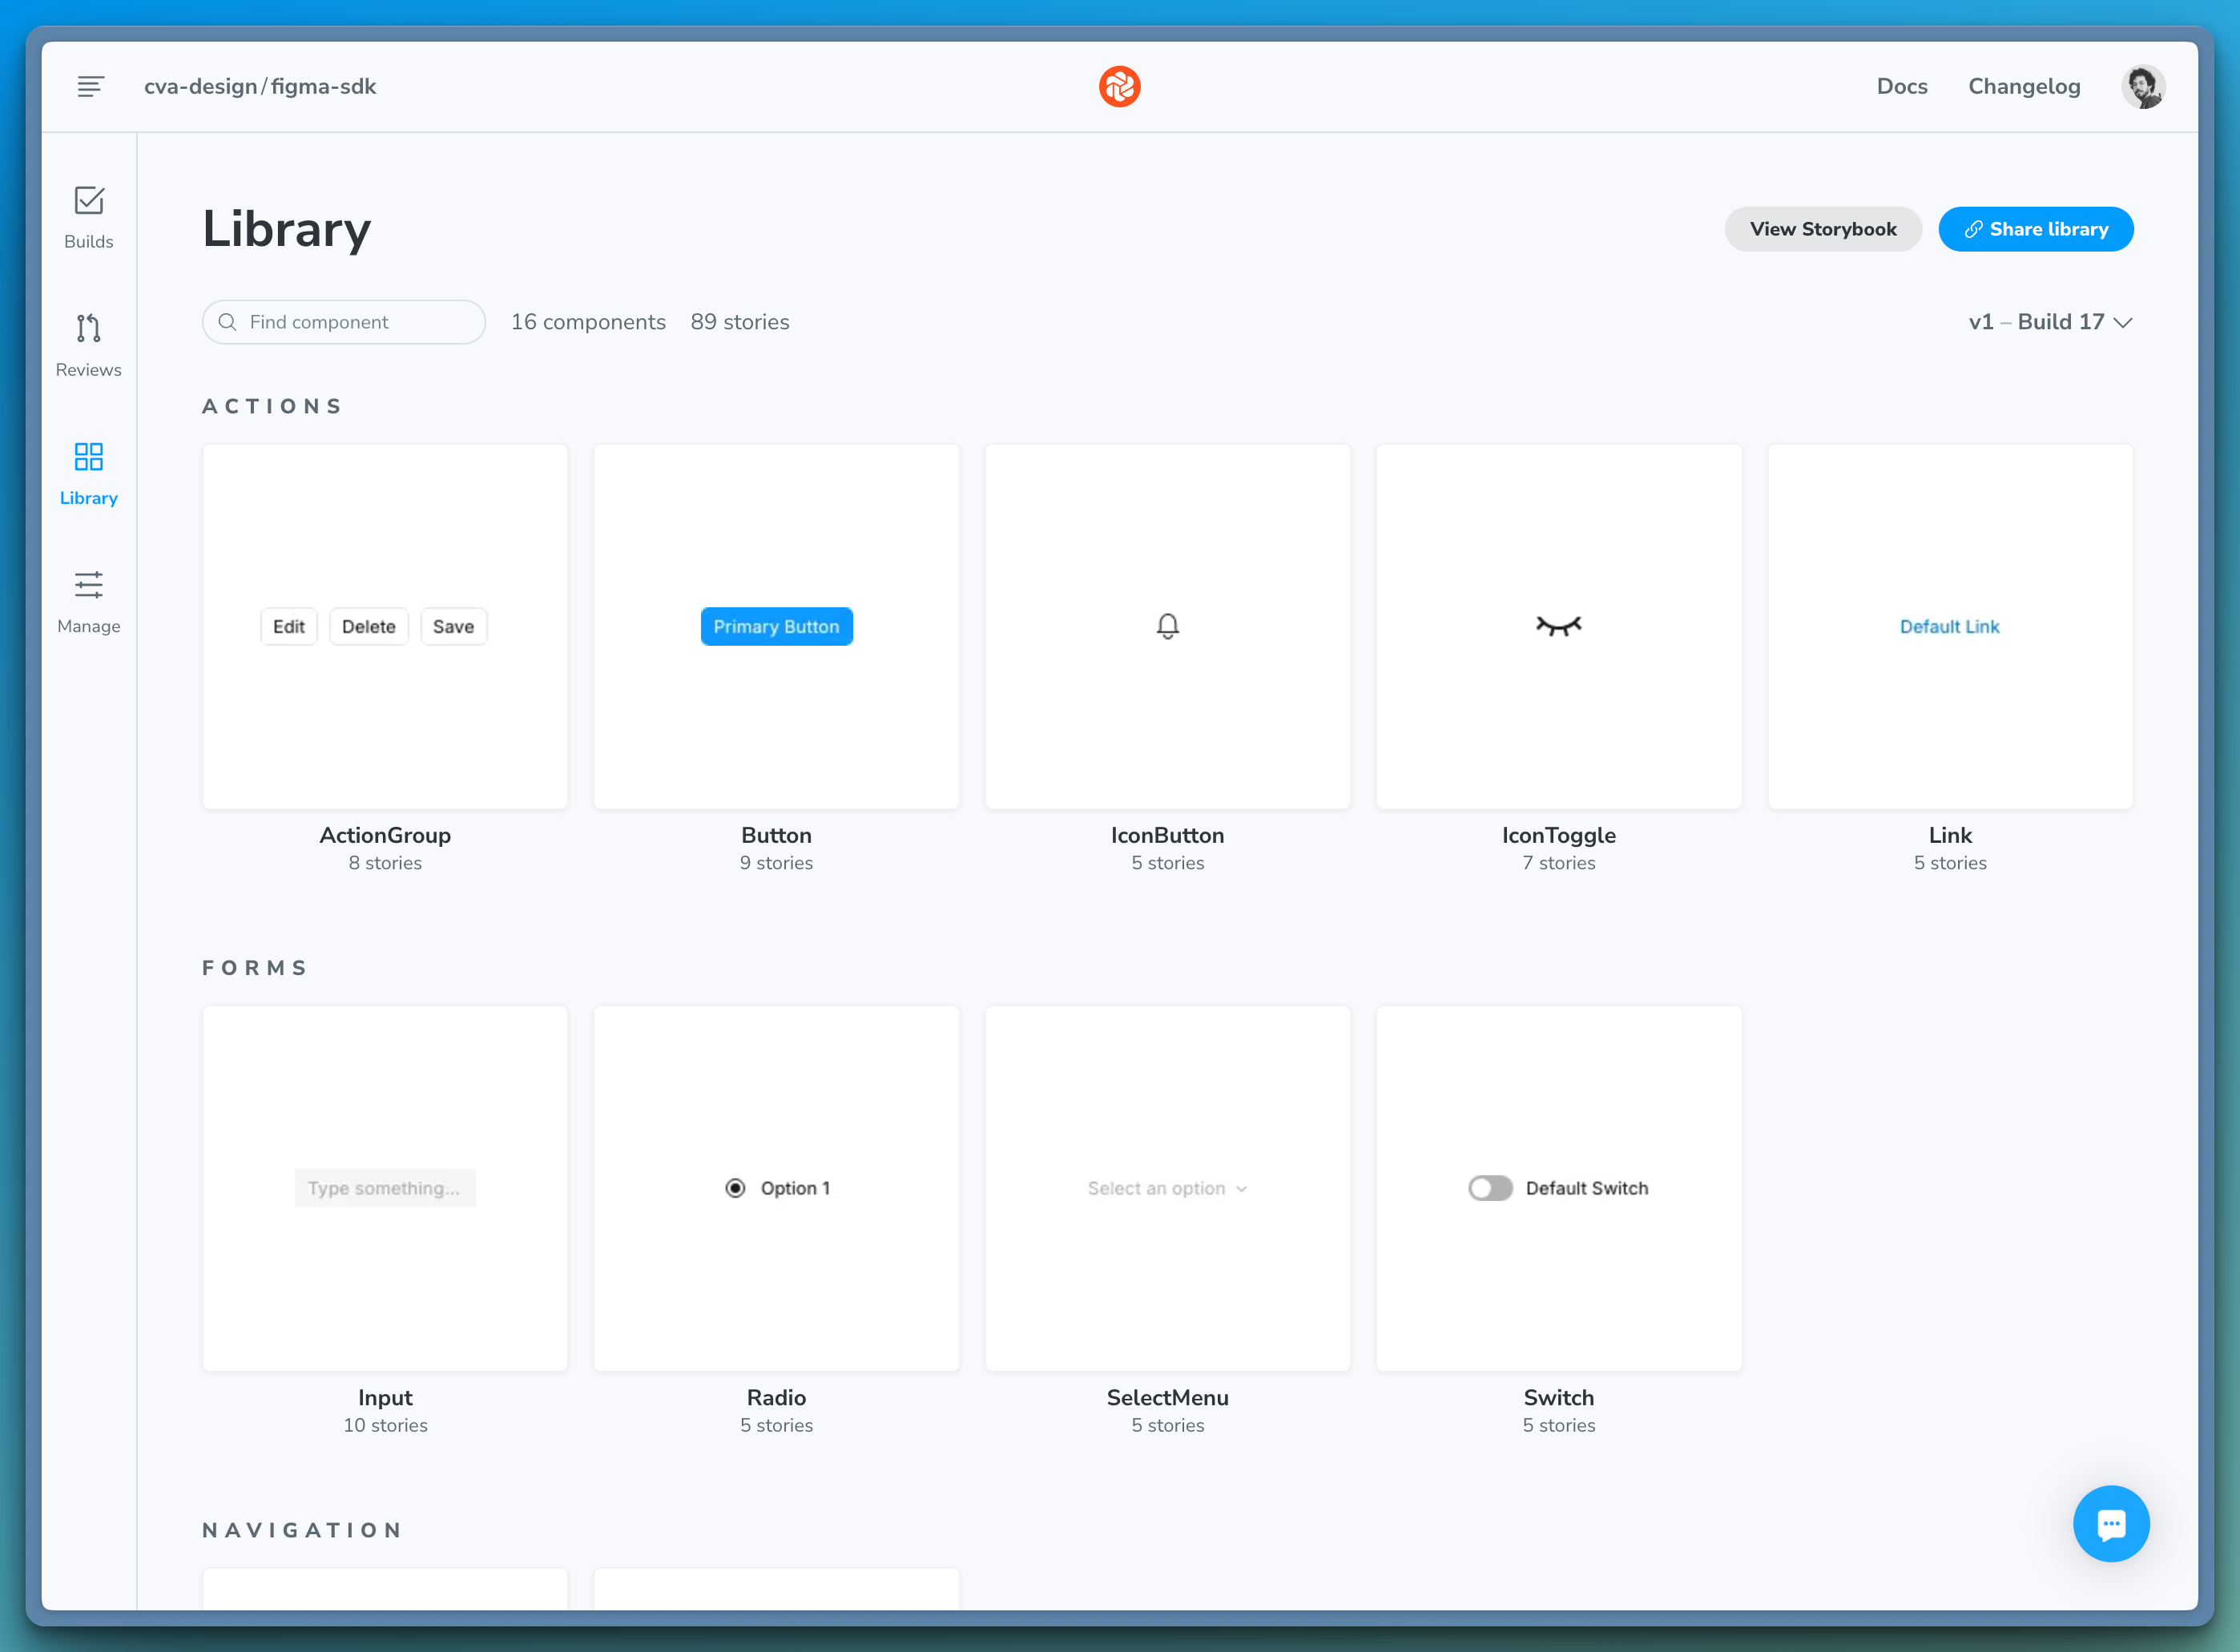Screen dimensions: 2240x1652
Task: Click the Library page title
Action: (x=287, y=229)
